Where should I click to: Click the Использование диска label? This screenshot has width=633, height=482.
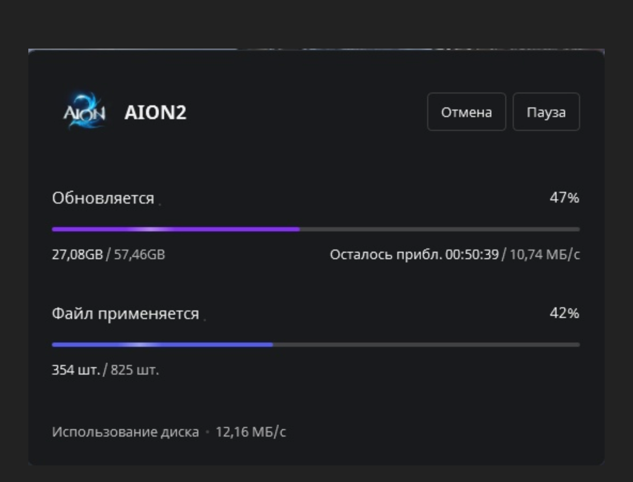pyautogui.click(x=125, y=432)
